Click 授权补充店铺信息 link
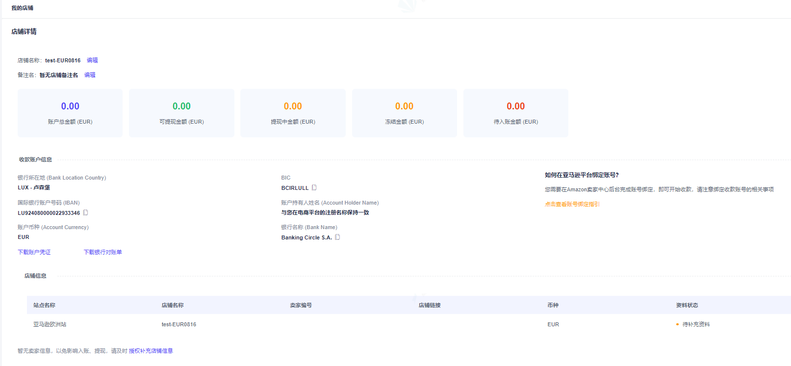The width and height of the screenshot is (791, 366). point(151,351)
